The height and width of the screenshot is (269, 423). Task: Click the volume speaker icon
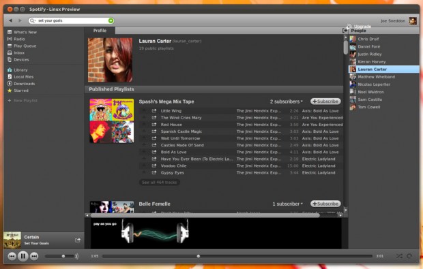click(77, 256)
